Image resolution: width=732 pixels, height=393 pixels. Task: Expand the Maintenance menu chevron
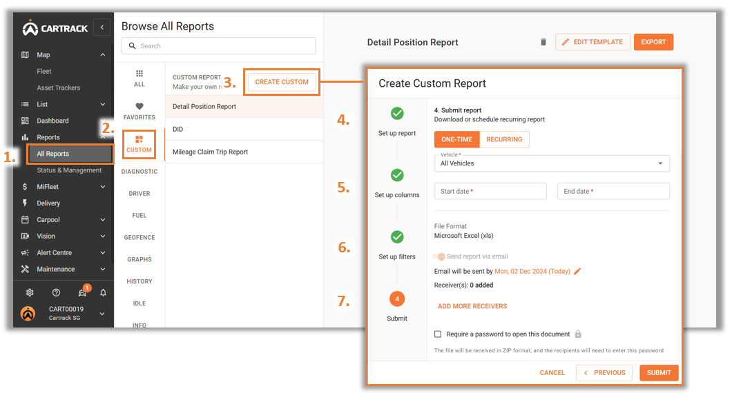(x=103, y=269)
